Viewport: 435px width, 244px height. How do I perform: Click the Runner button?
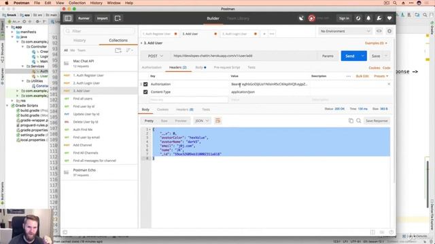(x=84, y=18)
